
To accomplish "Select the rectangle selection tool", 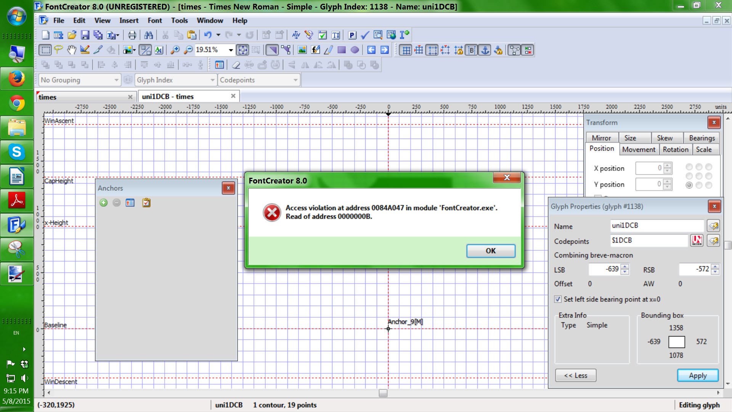I will (x=45, y=50).
